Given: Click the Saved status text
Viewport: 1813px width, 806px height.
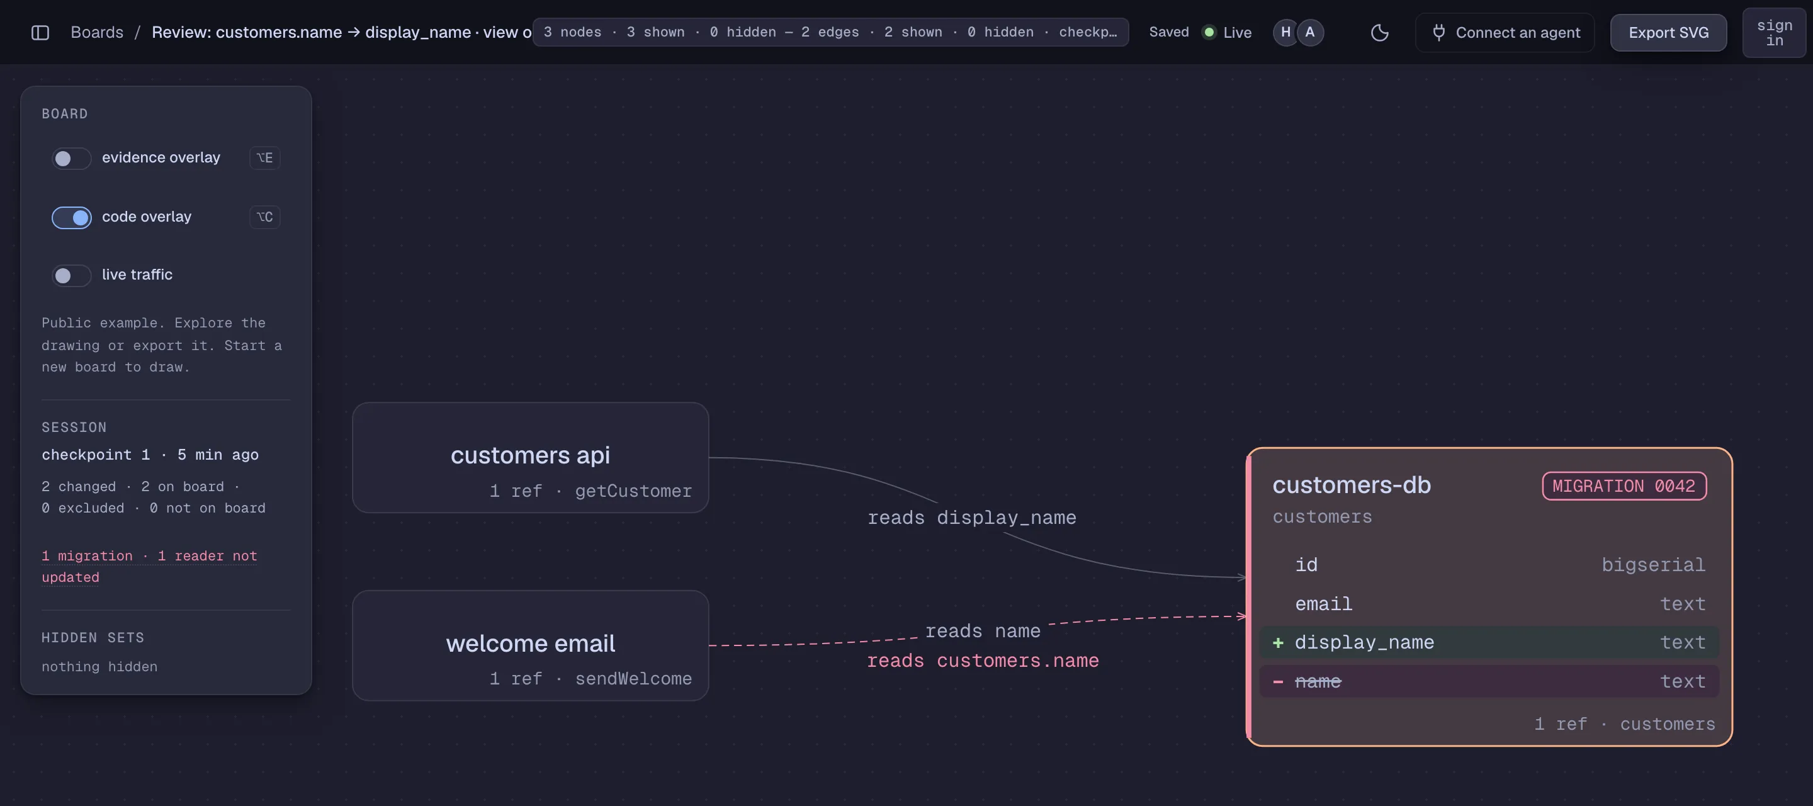Looking at the screenshot, I should coord(1168,32).
